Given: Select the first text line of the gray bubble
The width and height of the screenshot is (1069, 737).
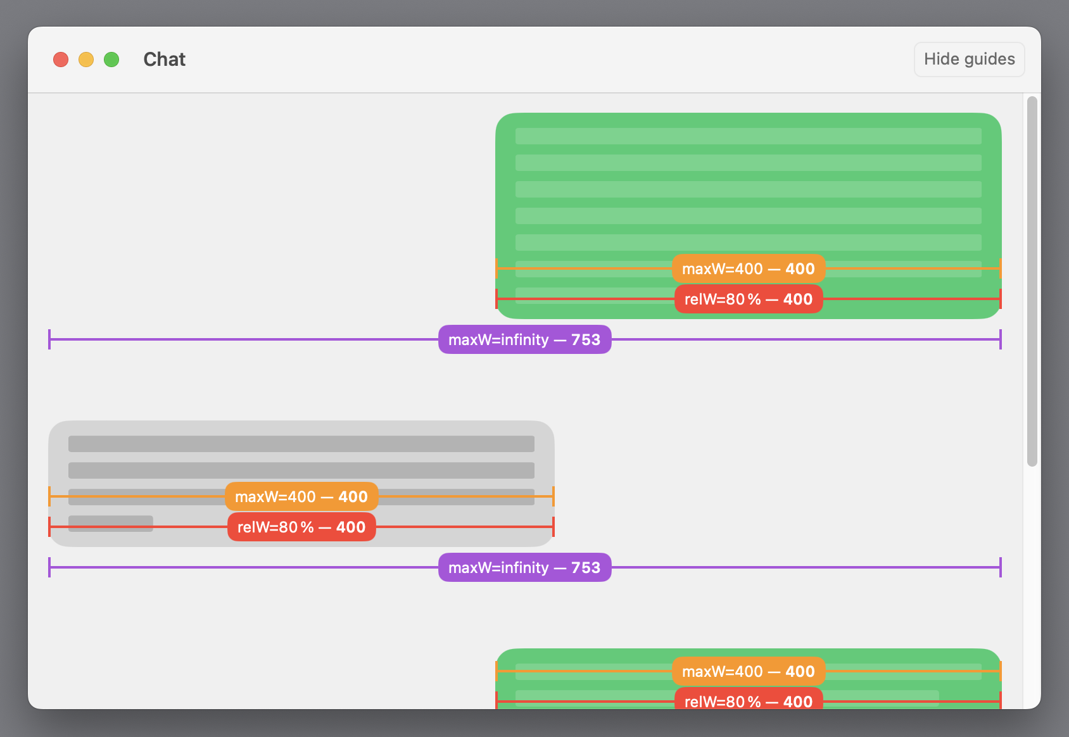Looking at the screenshot, I should click(301, 444).
